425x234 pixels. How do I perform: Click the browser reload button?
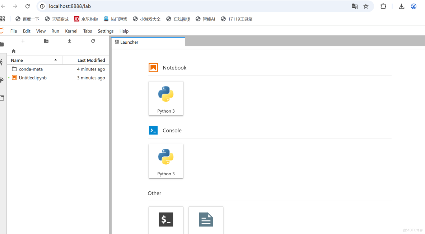click(27, 6)
